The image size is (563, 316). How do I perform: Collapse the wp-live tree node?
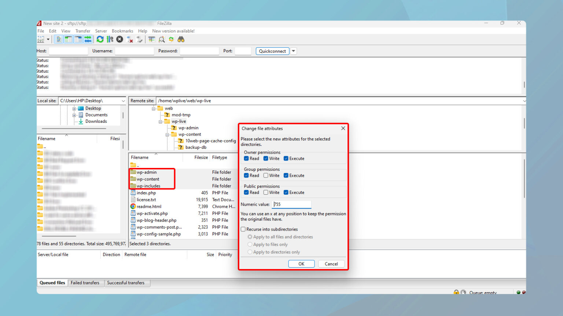(161, 122)
